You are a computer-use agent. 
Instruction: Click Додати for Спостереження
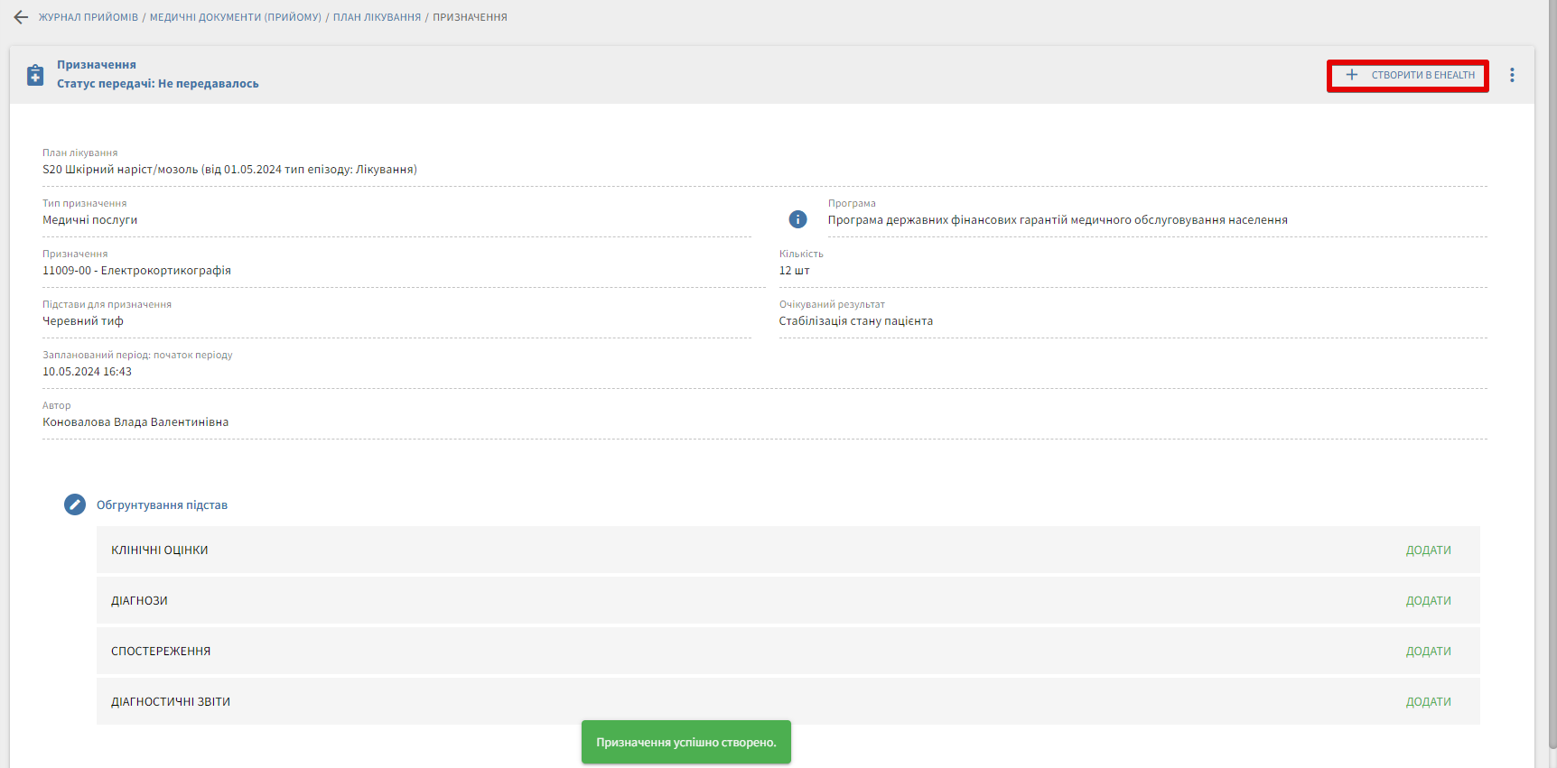point(1428,651)
